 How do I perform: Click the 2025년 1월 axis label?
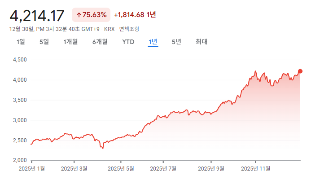31,169
